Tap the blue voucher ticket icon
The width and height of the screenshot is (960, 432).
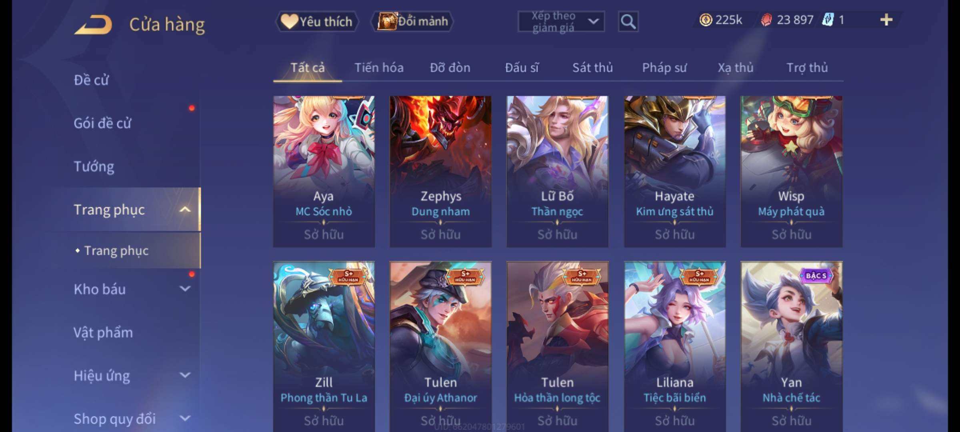(x=827, y=20)
